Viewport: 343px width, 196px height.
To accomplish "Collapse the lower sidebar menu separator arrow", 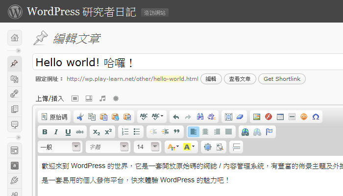I will (x=19, y=137).
